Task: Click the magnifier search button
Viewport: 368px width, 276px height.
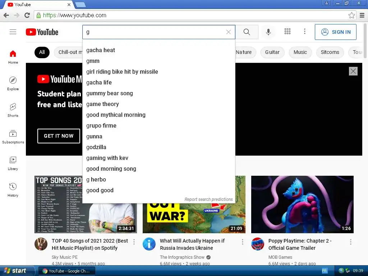Action: 247,32
